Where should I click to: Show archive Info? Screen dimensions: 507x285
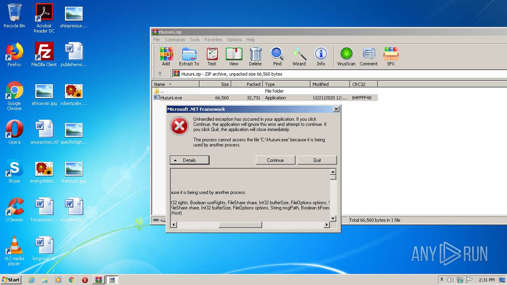321,56
